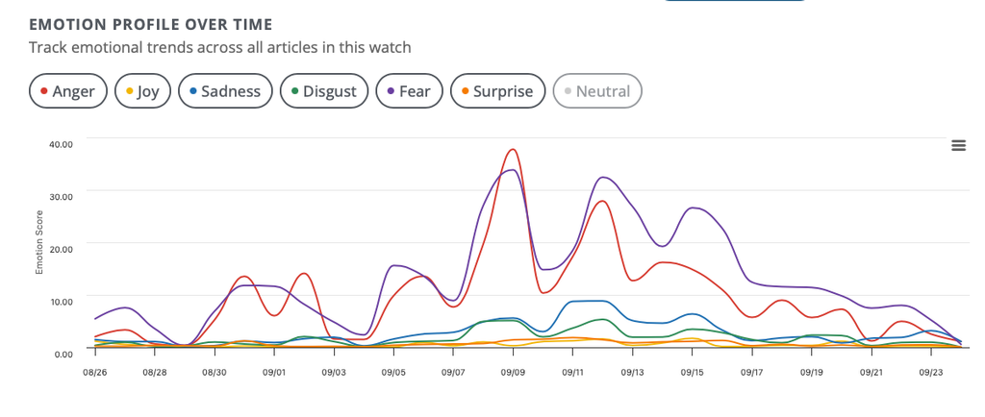
Task: Click the blue dot in Sadness pill
Action: coord(193,91)
